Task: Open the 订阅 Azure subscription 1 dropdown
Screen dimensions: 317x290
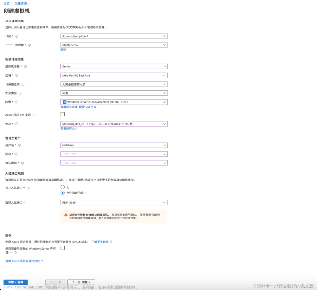Action: point(114,36)
